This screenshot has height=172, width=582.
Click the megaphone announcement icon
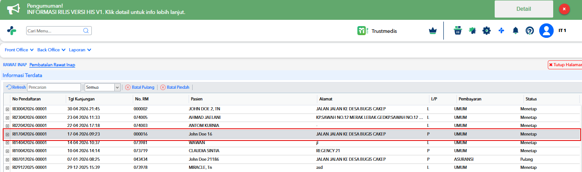click(x=14, y=9)
